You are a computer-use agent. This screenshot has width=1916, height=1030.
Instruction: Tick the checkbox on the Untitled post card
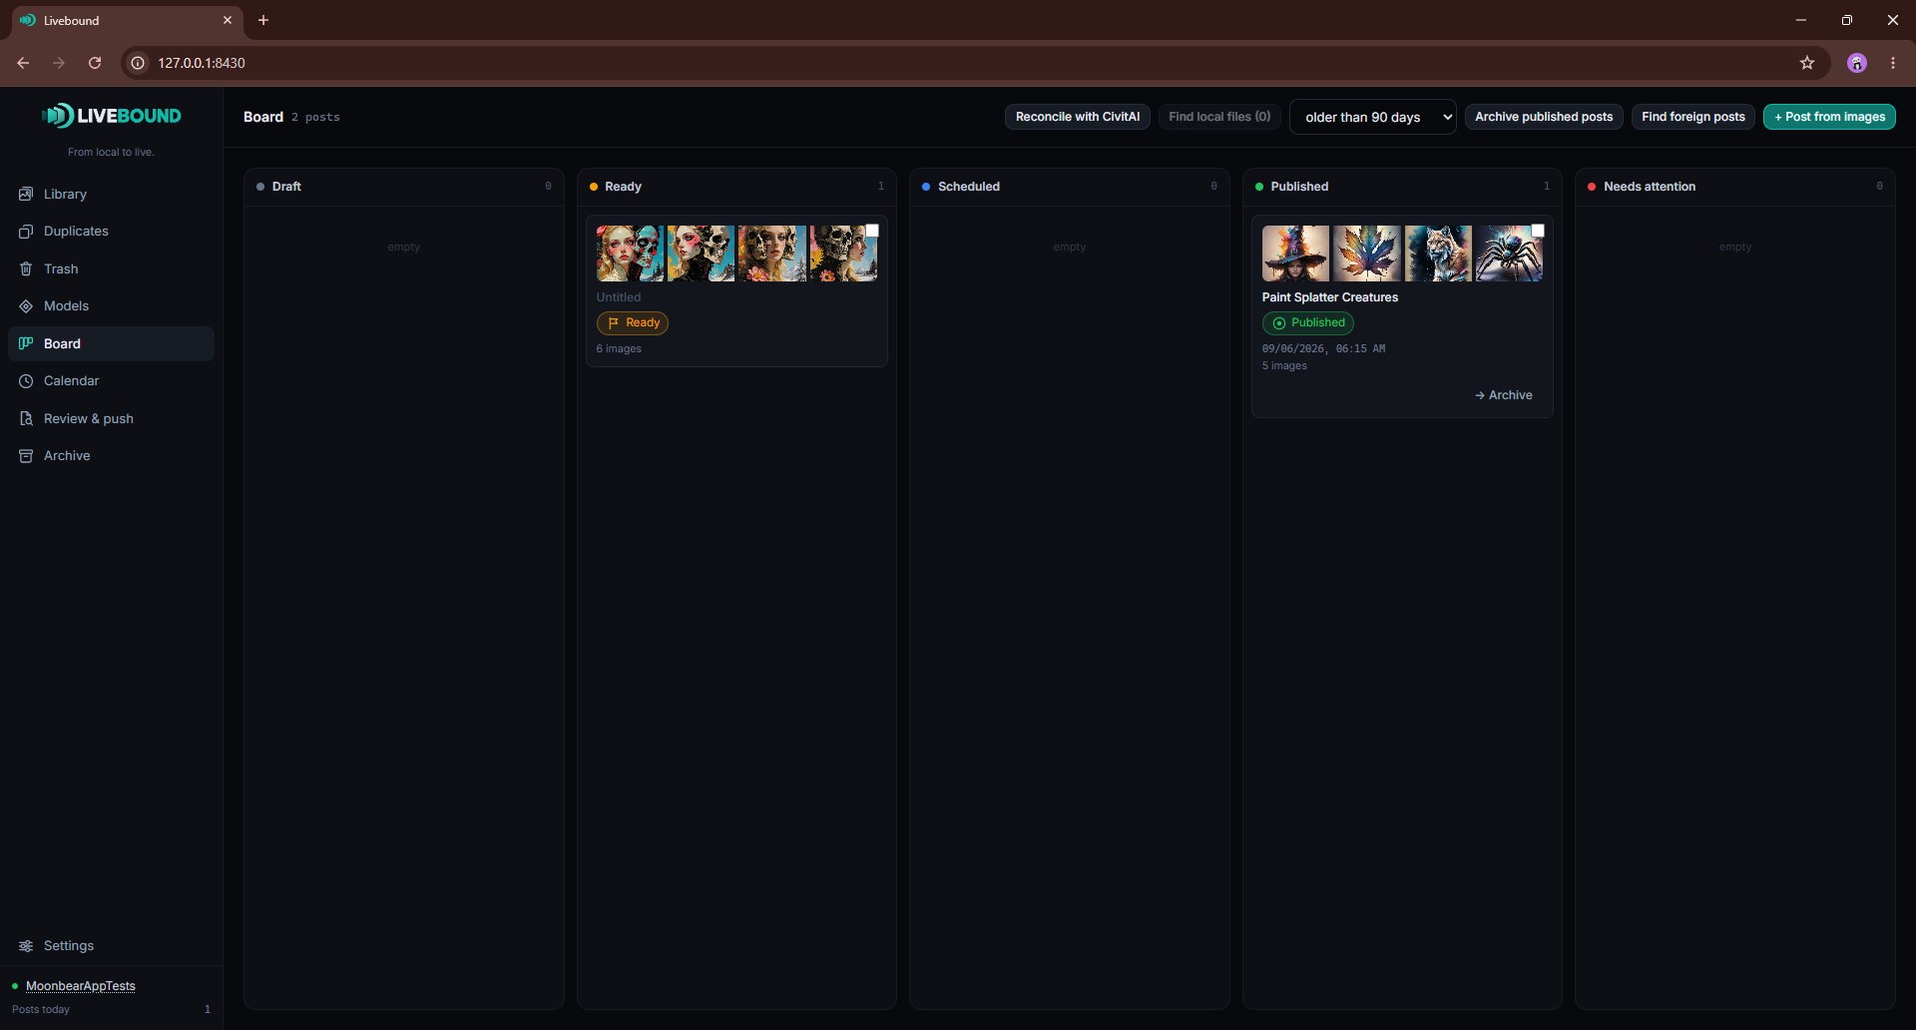coord(872,231)
